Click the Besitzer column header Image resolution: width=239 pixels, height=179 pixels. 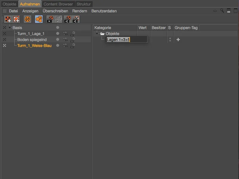point(159,27)
